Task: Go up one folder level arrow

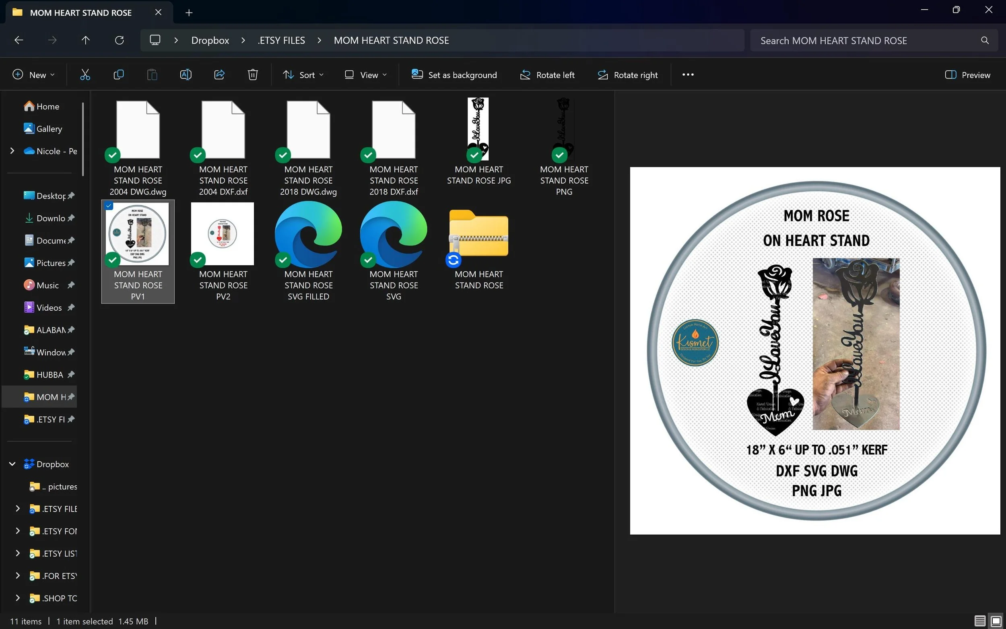Action: tap(86, 40)
